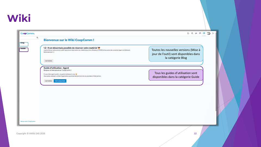Click the CoopComm logo
The width and height of the screenshot is (261, 147).
click(27, 33)
